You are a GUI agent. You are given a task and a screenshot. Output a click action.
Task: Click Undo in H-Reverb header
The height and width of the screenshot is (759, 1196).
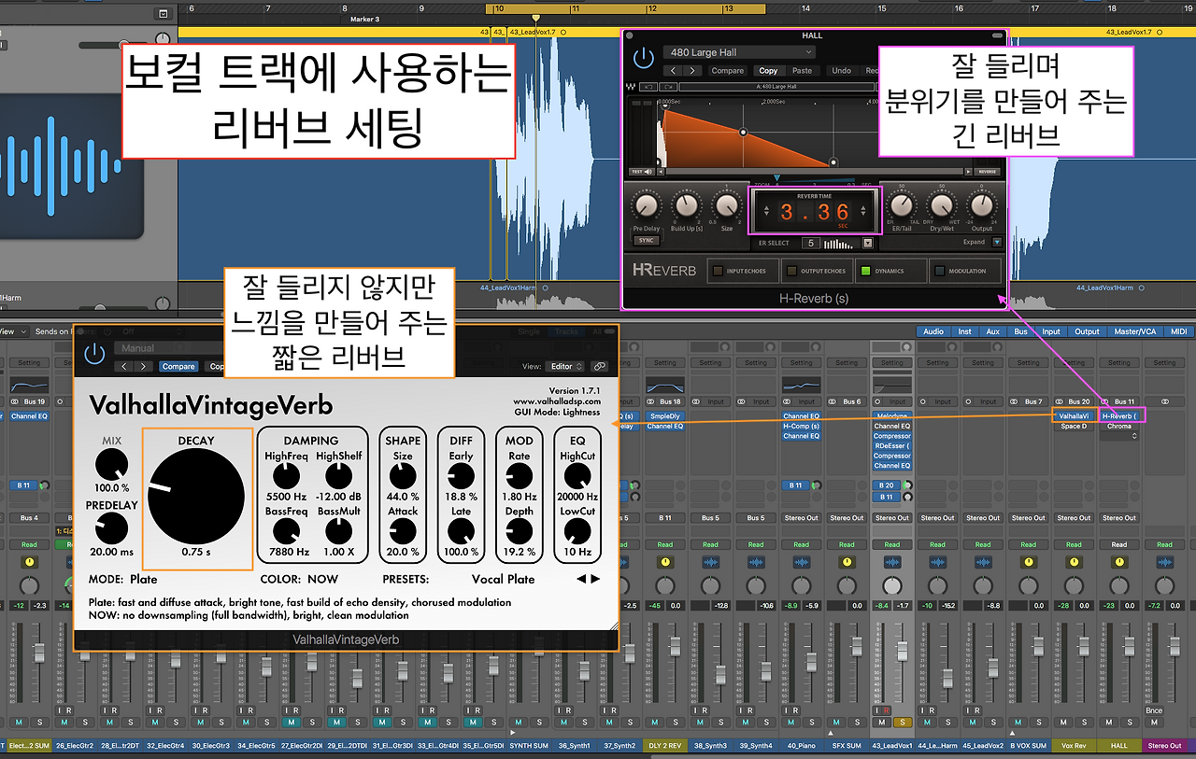[x=841, y=70]
